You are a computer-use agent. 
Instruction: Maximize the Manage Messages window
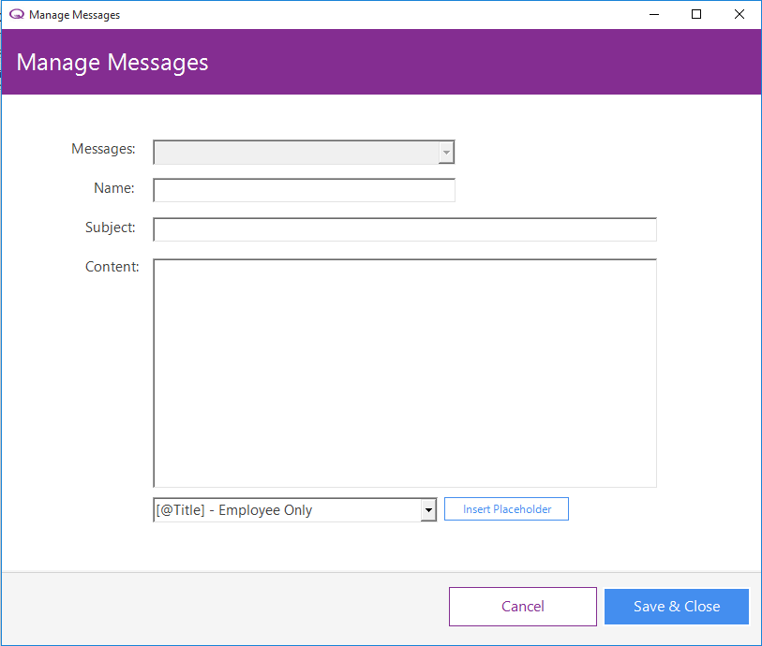696,14
